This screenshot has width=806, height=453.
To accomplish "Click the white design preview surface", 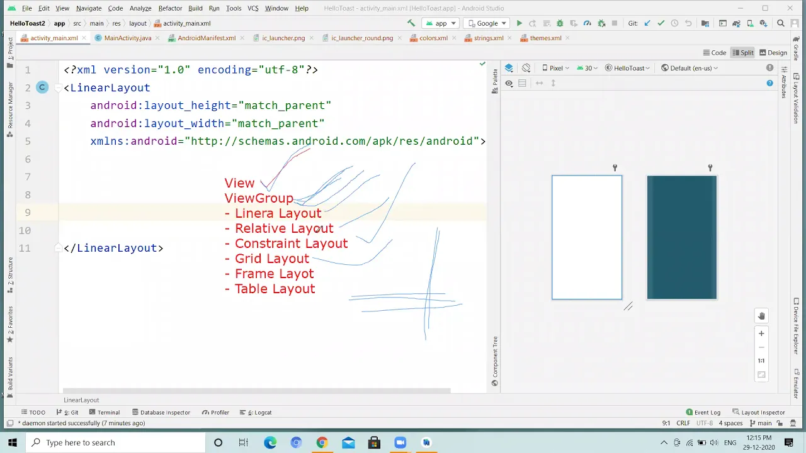I will pos(587,237).
